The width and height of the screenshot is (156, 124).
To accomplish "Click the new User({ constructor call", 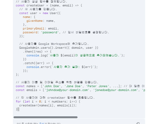I will click(51, 13).
